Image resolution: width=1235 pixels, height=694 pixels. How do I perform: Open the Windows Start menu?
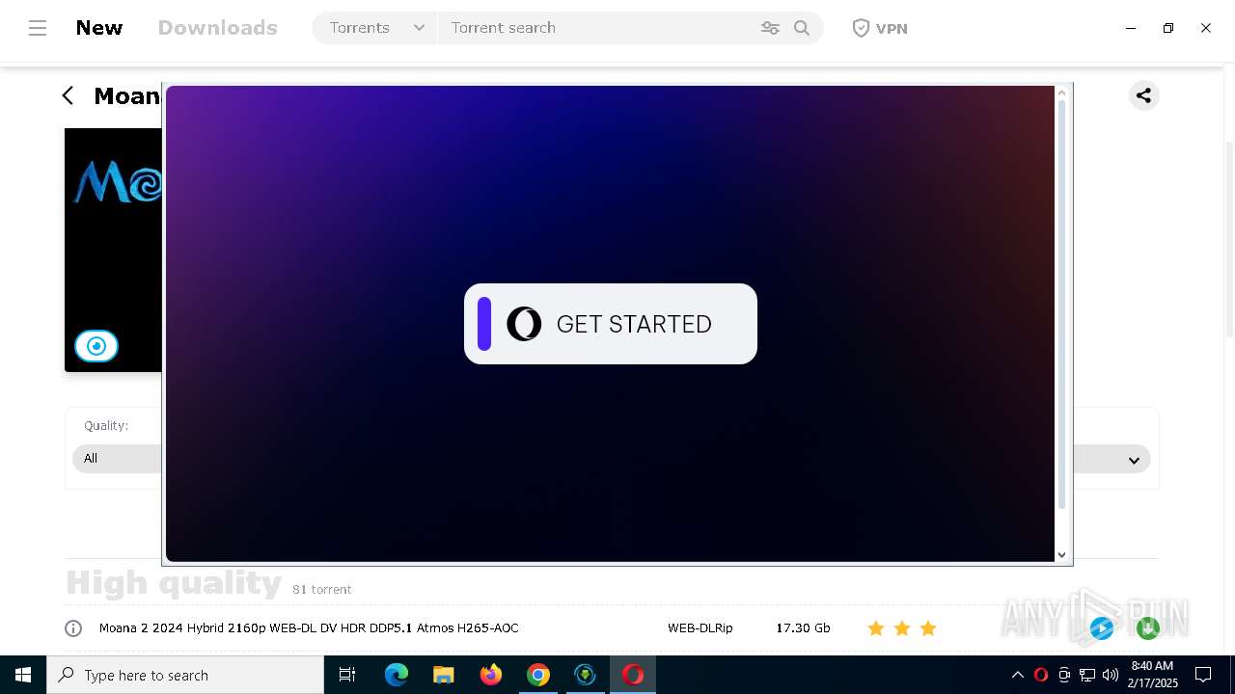pyautogui.click(x=23, y=675)
